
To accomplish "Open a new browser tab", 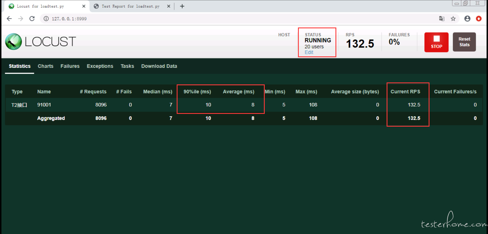I will pos(182,6).
